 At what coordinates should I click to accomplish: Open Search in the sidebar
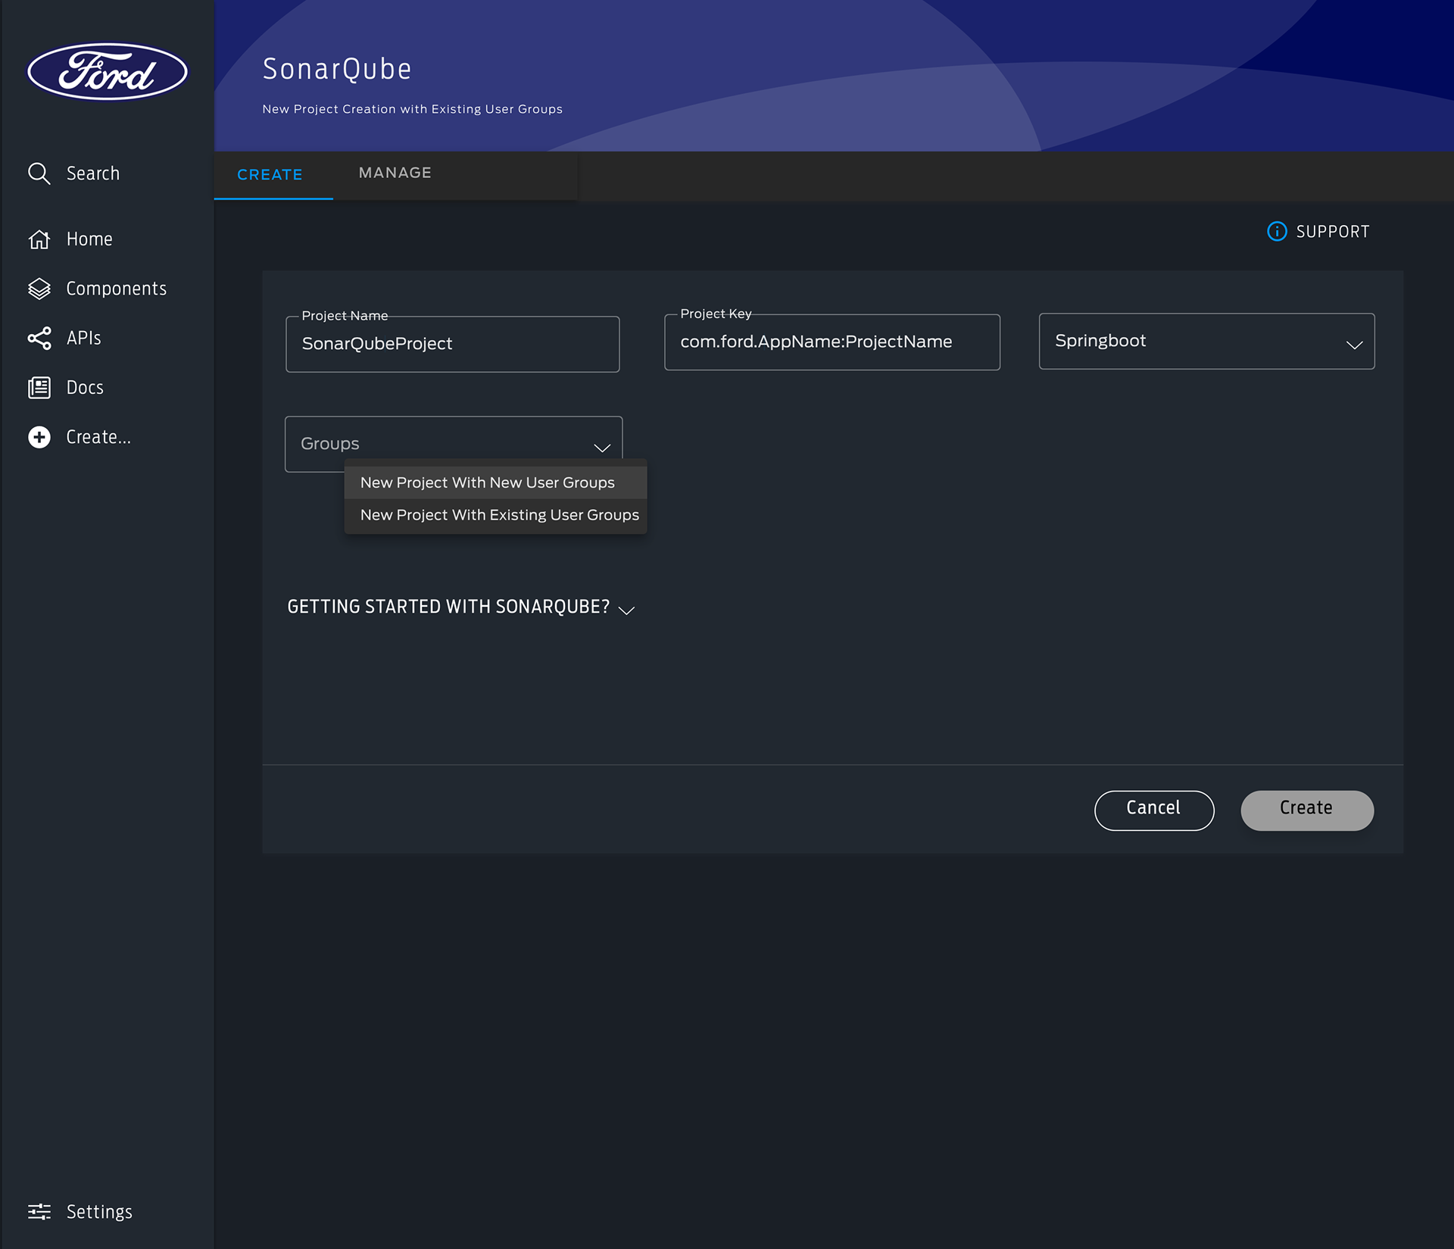click(x=74, y=173)
